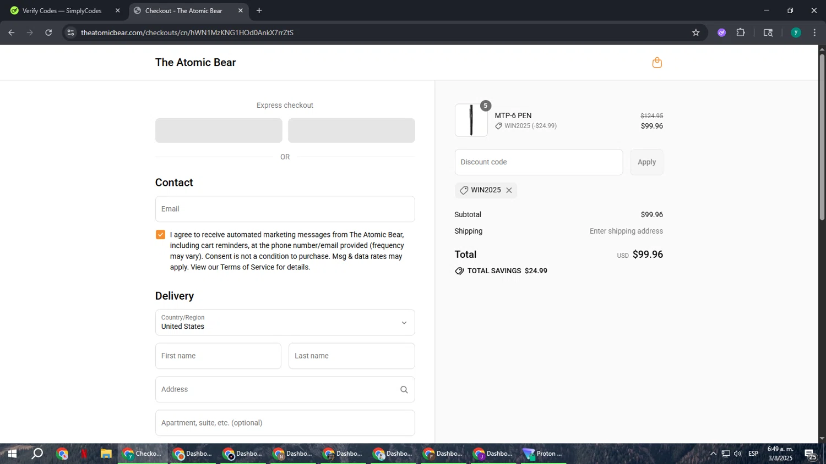Open File Explorer from the taskbar
Screen dimensions: 826x464
pyautogui.click(x=106, y=454)
